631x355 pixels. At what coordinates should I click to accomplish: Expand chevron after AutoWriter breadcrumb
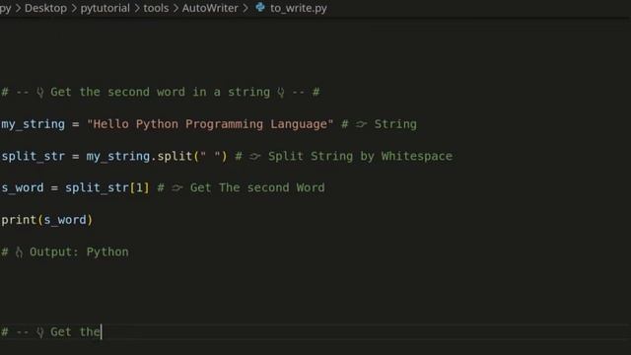[245, 8]
